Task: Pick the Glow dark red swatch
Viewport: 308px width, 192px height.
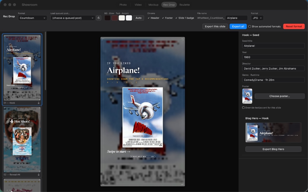Action: (x=115, y=18)
